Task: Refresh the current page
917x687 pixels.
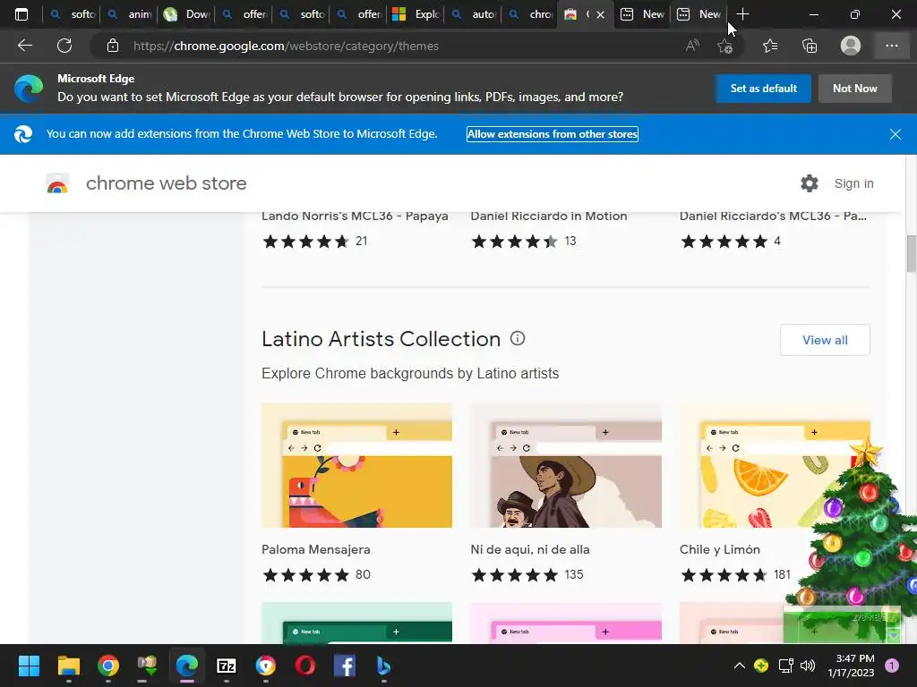Action: [64, 46]
